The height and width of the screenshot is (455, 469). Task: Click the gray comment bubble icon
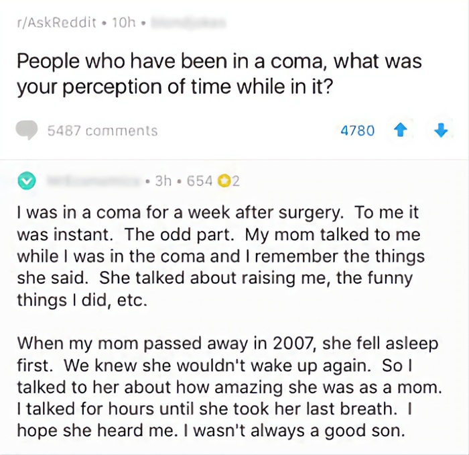[27, 130]
